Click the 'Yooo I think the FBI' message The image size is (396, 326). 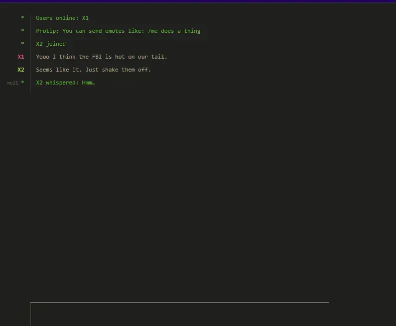[x=102, y=57]
